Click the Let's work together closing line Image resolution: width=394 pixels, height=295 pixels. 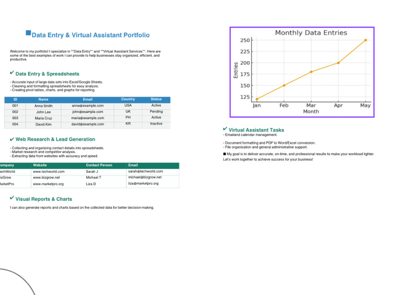268,160
